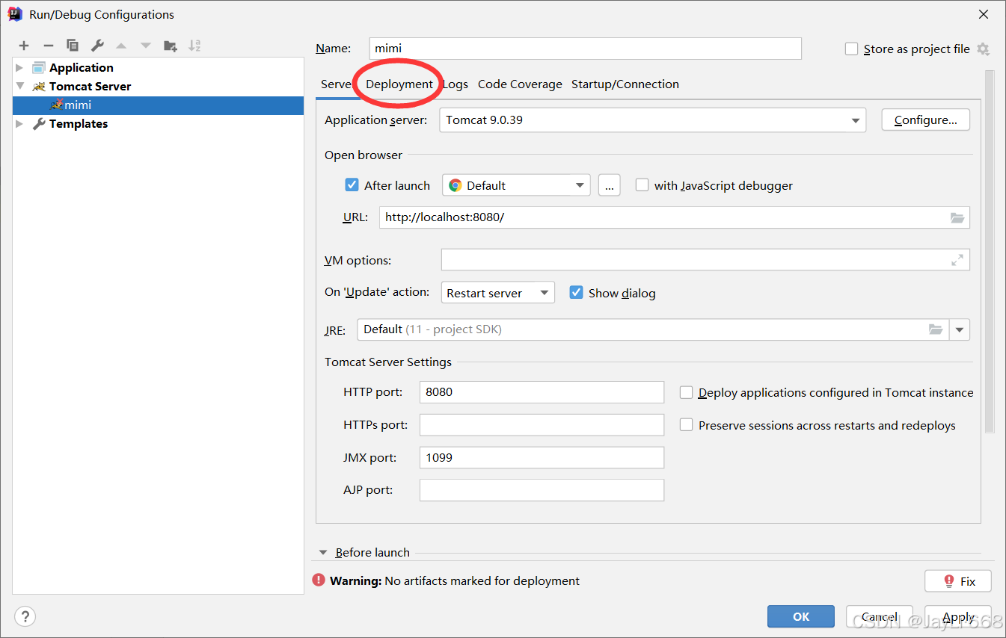Open help question mark button
The width and height of the screenshot is (1006, 638).
point(25,616)
